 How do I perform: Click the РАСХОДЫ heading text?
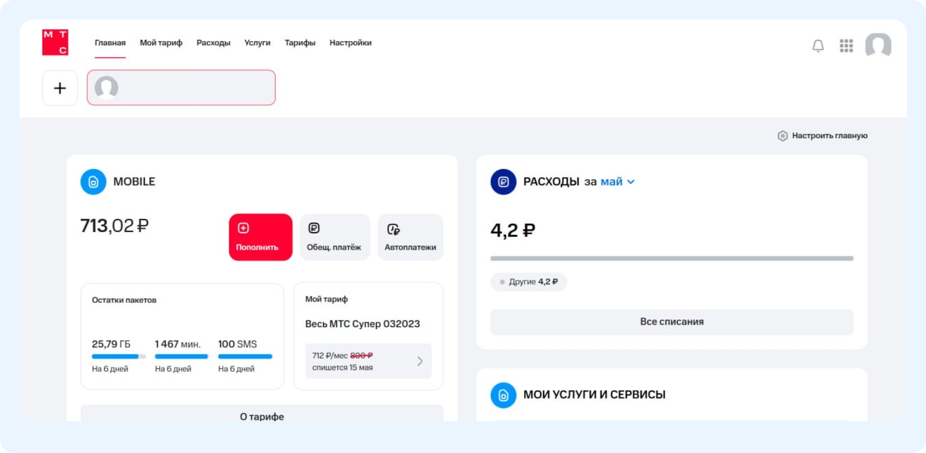point(551,181)
